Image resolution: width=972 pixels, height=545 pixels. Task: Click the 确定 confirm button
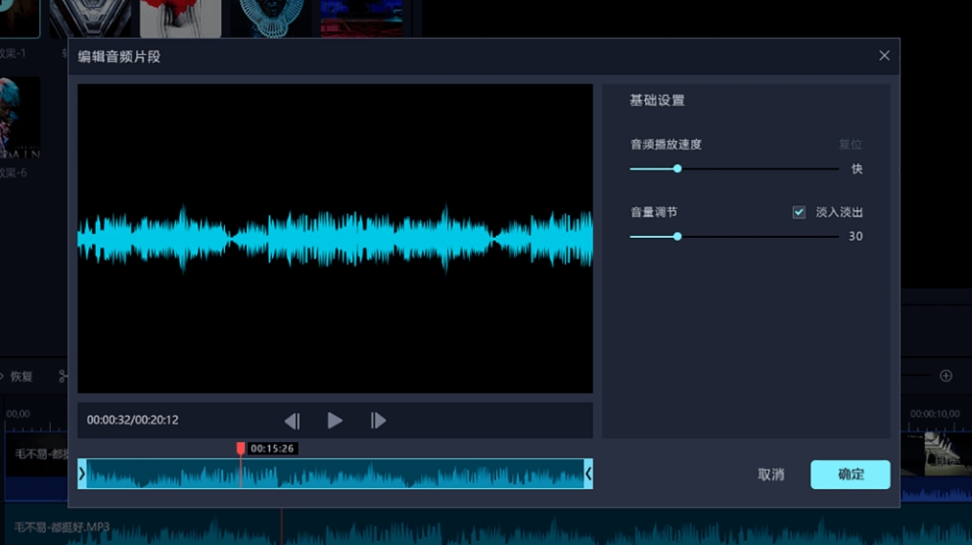850,475
